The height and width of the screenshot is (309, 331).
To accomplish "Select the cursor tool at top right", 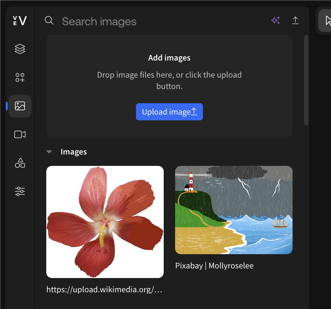I will pyautogui.click(x=327, y=20).
